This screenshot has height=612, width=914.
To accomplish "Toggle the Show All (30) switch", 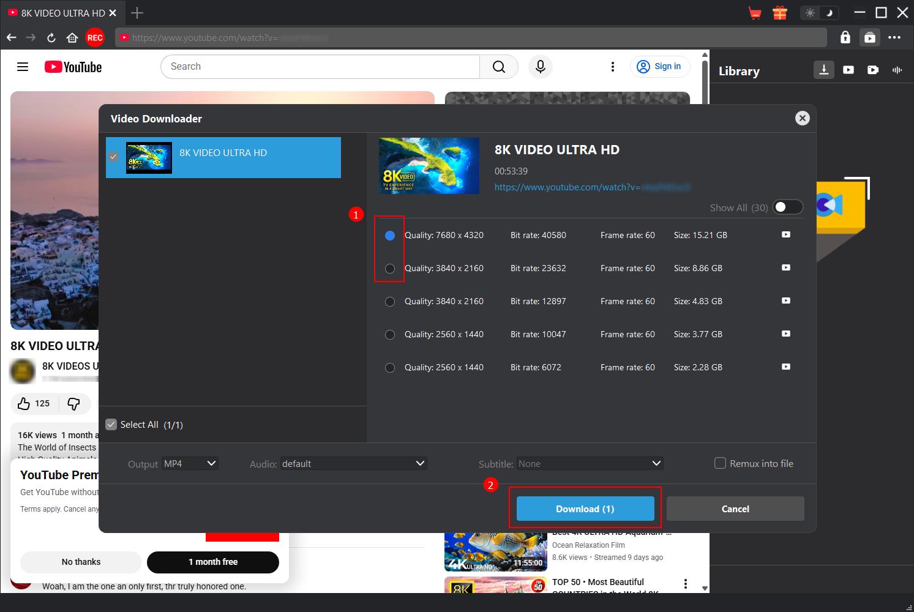I will point(787,207).
